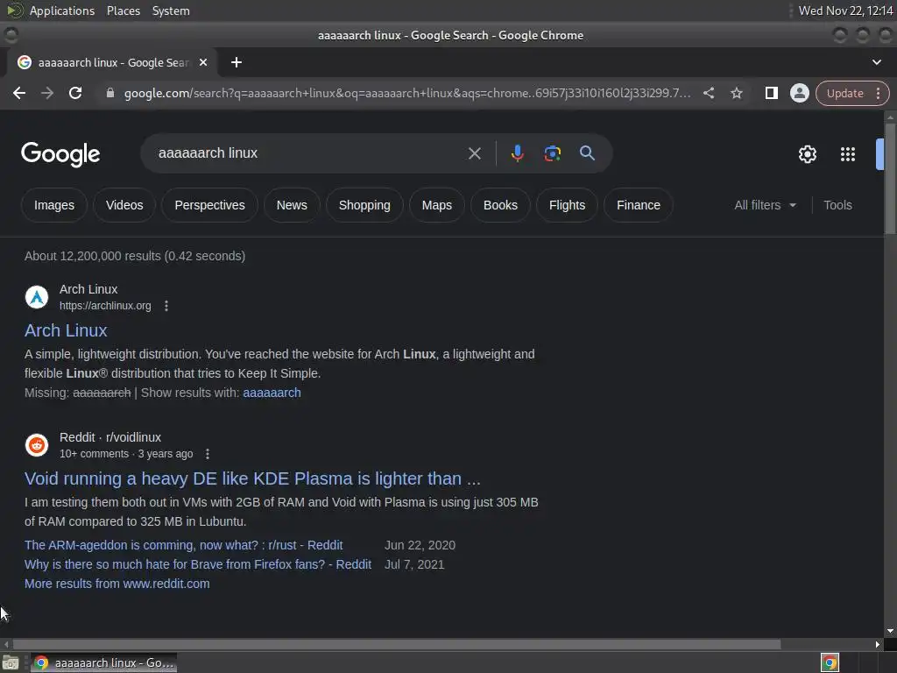Click the clock Wed Nov 22 12:14

tap(845, 11)
